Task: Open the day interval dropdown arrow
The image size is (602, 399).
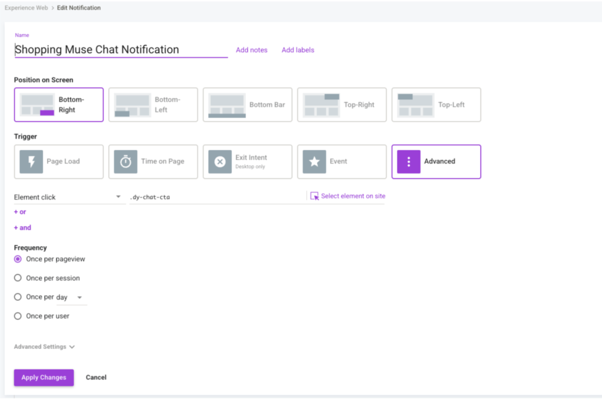Action: [80, 297]
